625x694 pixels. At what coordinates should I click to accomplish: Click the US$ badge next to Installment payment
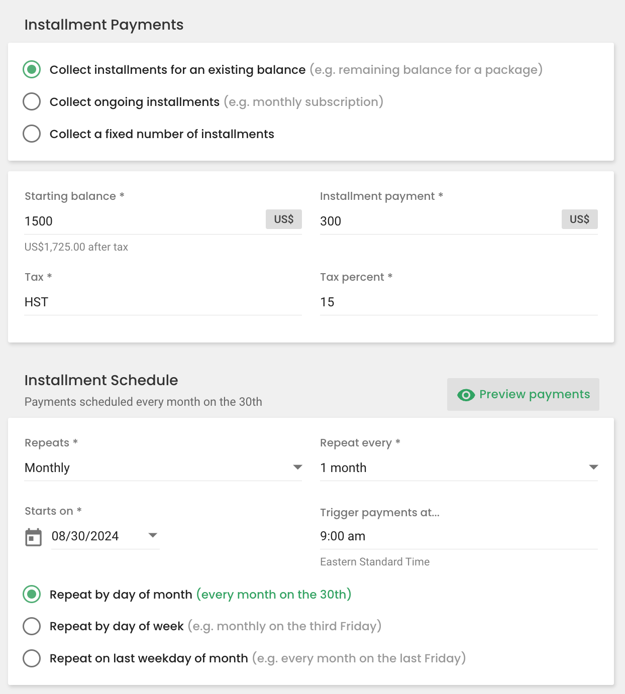click(580, 219)
